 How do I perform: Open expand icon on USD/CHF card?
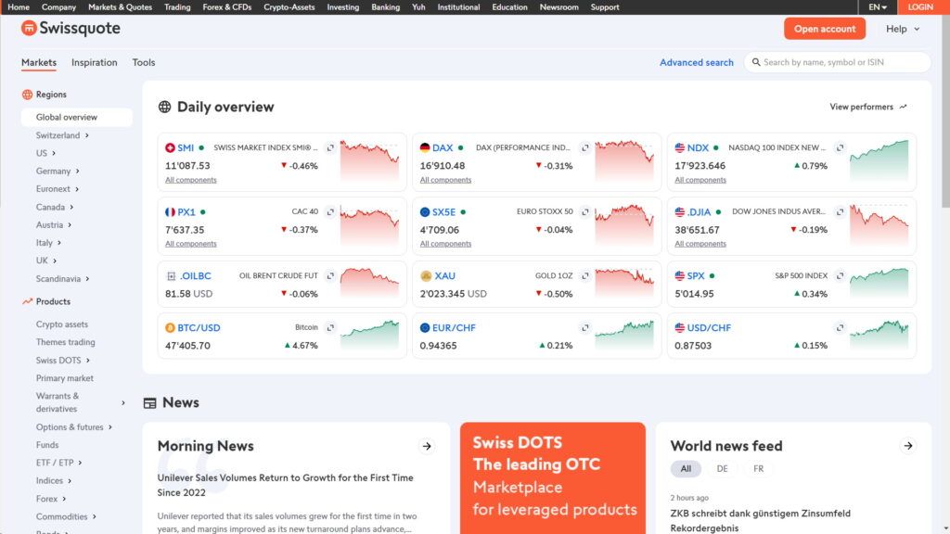(840, 327)
